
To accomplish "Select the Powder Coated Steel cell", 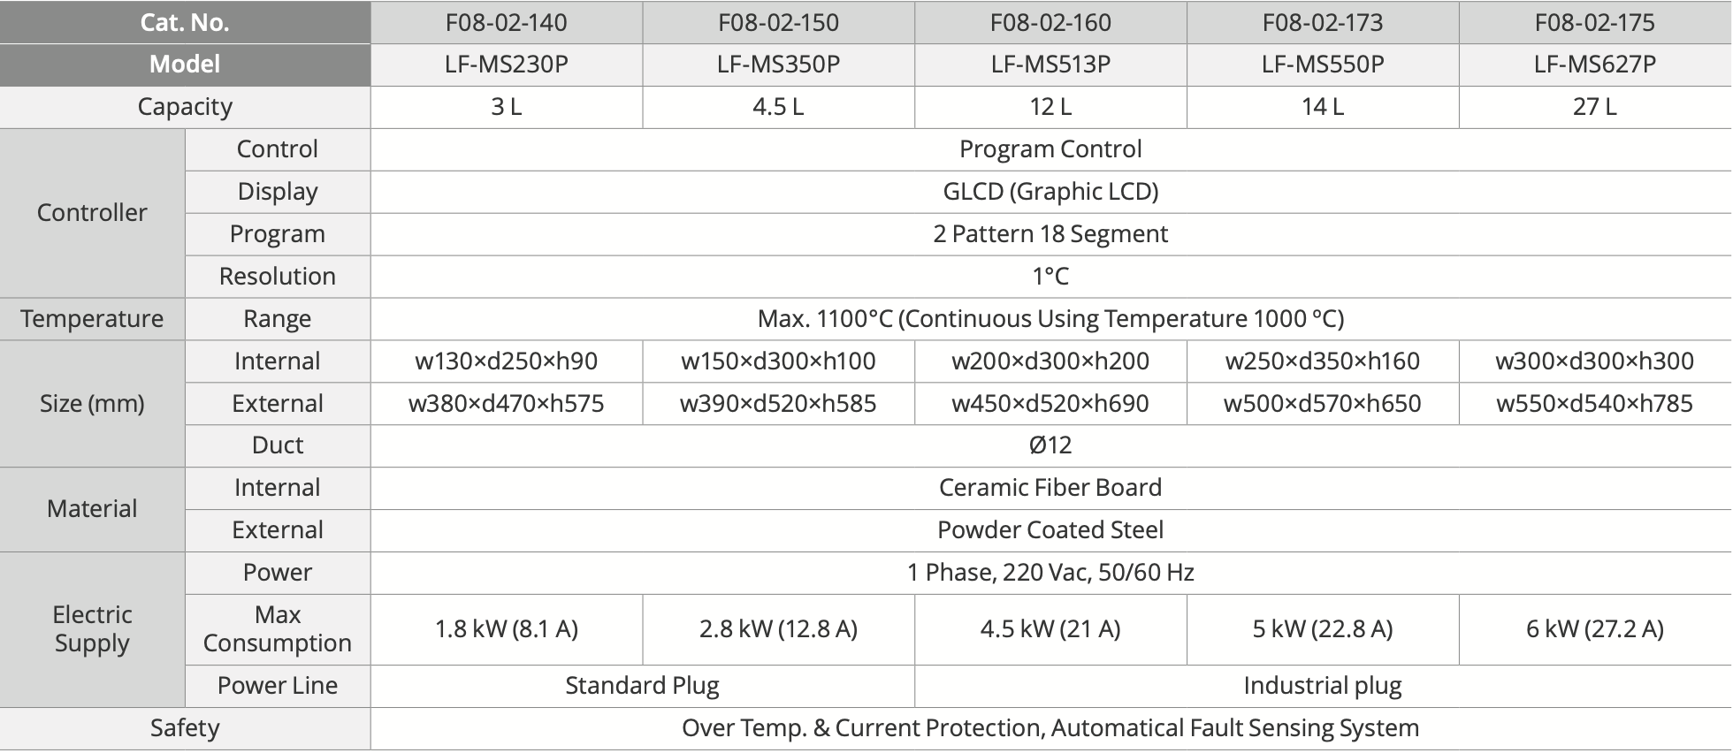I will coord(1050,530).
